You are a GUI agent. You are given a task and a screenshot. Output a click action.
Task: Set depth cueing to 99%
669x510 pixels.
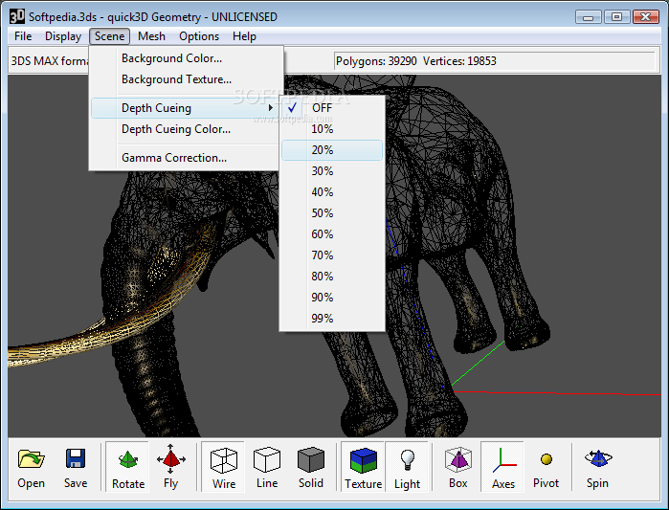click(x=332, y=319)
